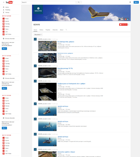Subscribe to the GEAVIS channel
Screen dimensions: 140x157
tap(123, 25)
